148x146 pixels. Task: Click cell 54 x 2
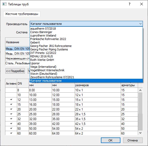pyautogui.click(x=98, y=128)
